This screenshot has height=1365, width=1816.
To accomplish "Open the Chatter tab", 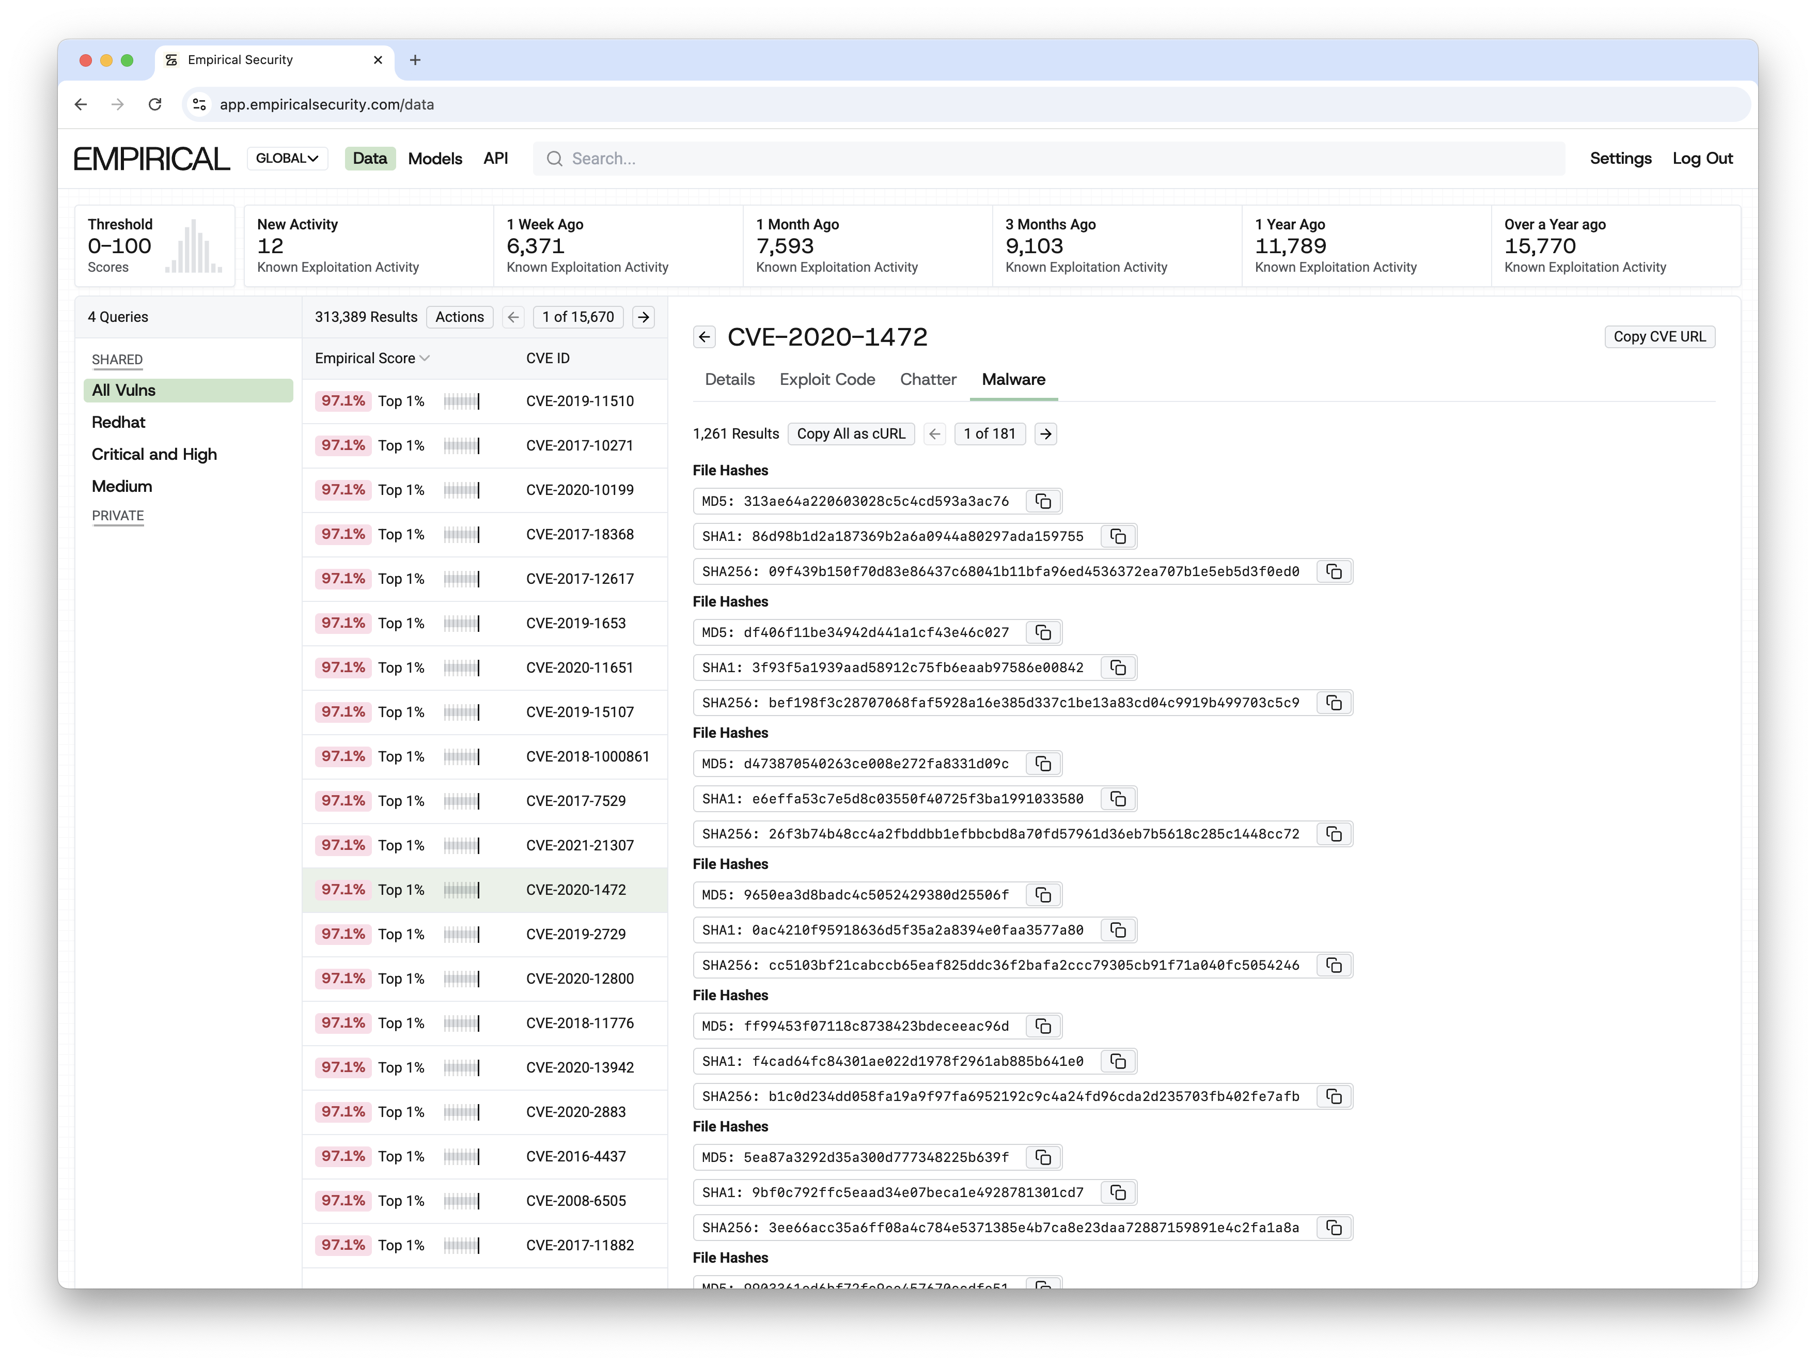I will coord(928,379).
